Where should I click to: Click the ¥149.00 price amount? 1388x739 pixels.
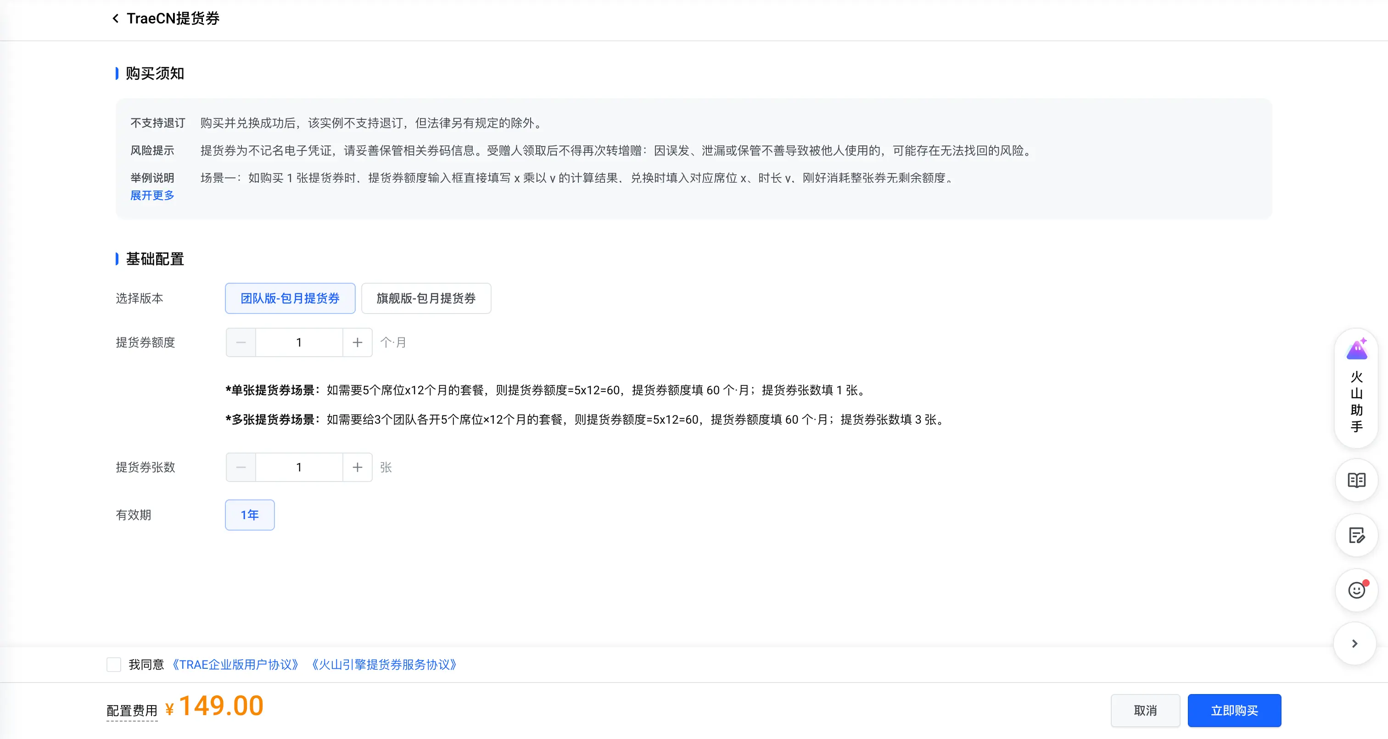click(x=214, y=706)
